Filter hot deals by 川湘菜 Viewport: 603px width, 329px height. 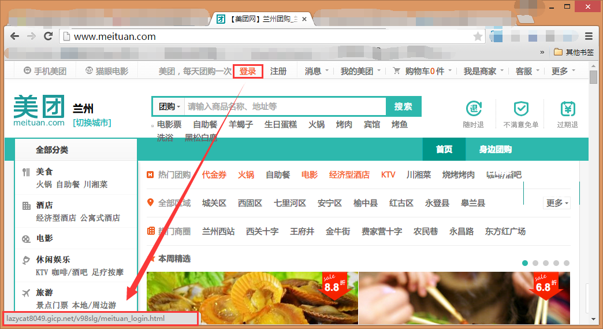tap(419, 175)
